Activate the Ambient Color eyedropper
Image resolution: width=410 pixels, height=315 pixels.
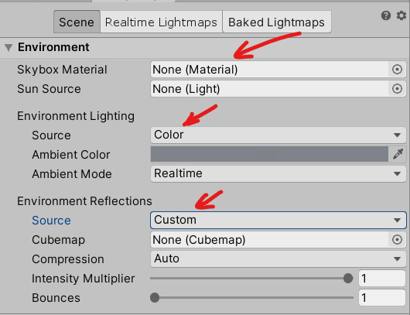coord(398,154)
